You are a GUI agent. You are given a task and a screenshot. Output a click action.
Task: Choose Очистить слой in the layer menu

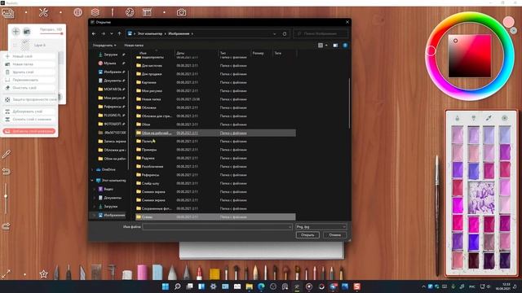[x=29, y=88]
